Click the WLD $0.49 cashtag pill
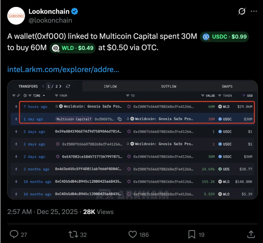The width and height of the screenshot is (263, 243). [x=72, y=48]
